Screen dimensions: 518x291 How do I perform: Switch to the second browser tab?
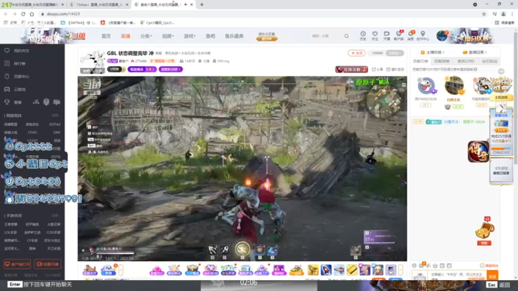98,5
